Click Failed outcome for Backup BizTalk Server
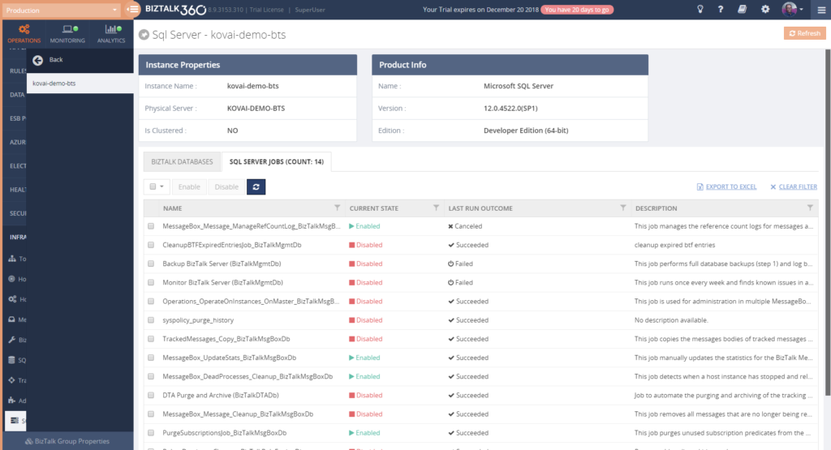This screenshot has height=450, width=831. [460, 264]
